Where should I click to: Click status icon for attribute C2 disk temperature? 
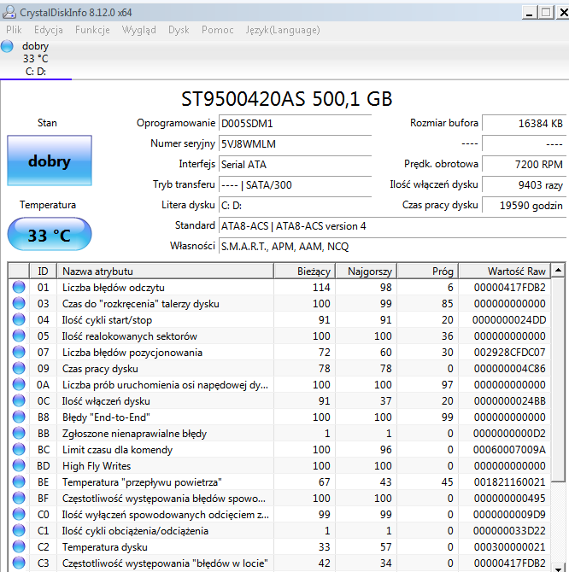19,547
